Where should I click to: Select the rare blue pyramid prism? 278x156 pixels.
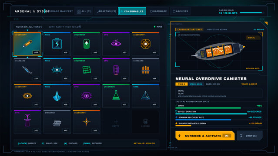point(146,96)
